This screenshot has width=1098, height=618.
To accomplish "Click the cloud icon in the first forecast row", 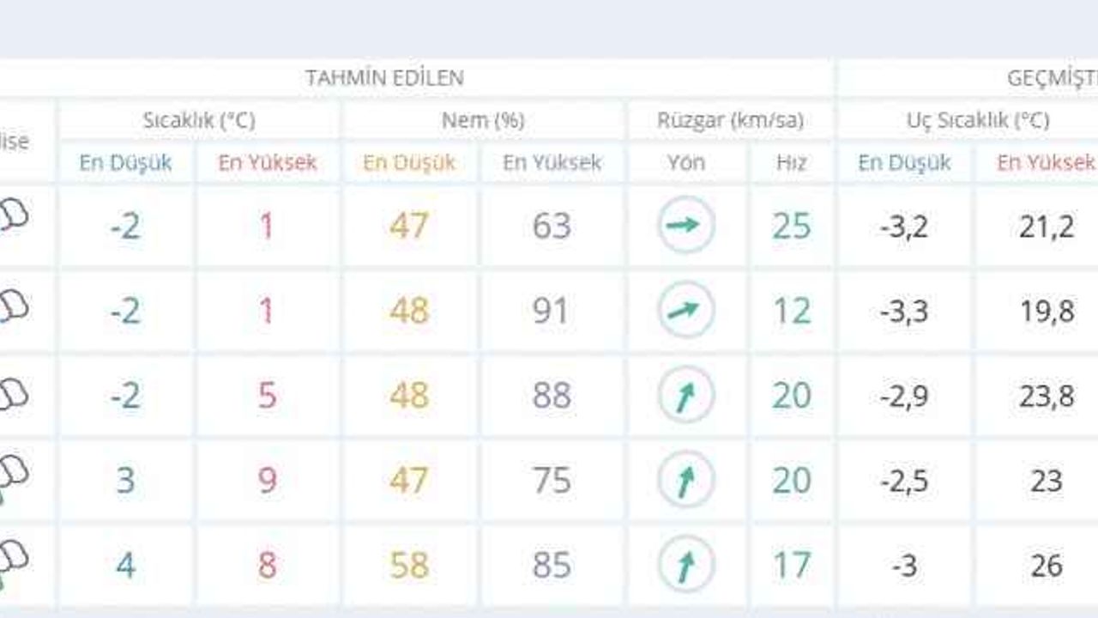I will tap(14, 215).
